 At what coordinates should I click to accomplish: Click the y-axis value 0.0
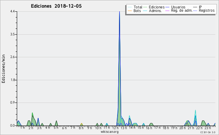pos(12,126)
